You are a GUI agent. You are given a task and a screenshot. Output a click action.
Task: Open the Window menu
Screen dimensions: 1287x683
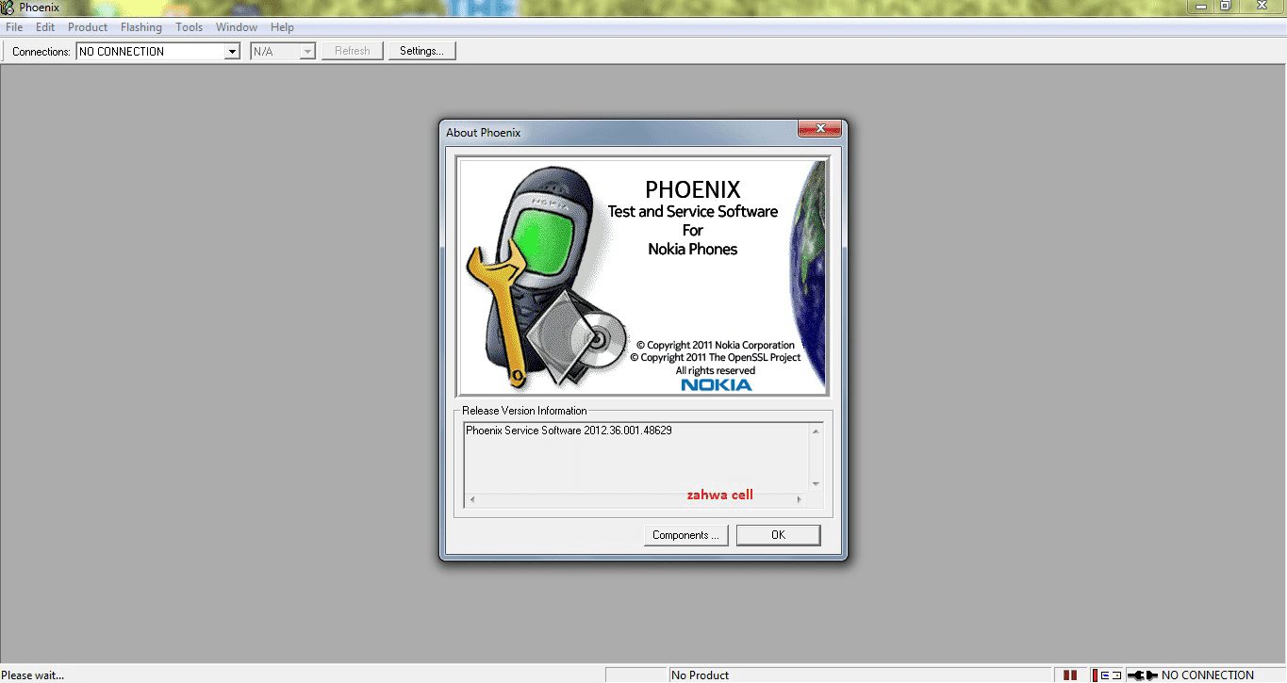tap(237, 27)
